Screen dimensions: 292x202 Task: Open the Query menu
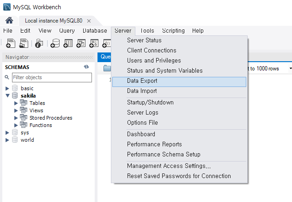point(67,31)
